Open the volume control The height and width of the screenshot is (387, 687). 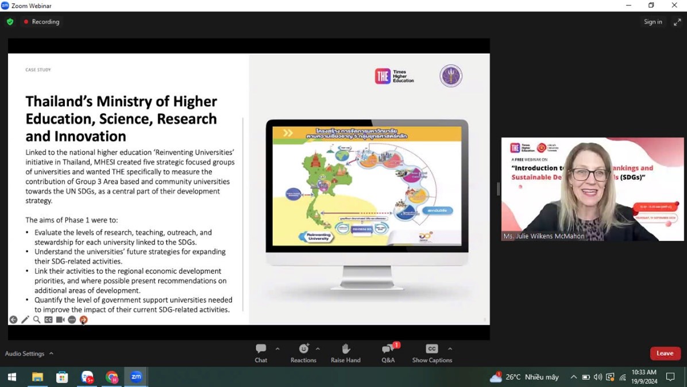tap(597, 377)
